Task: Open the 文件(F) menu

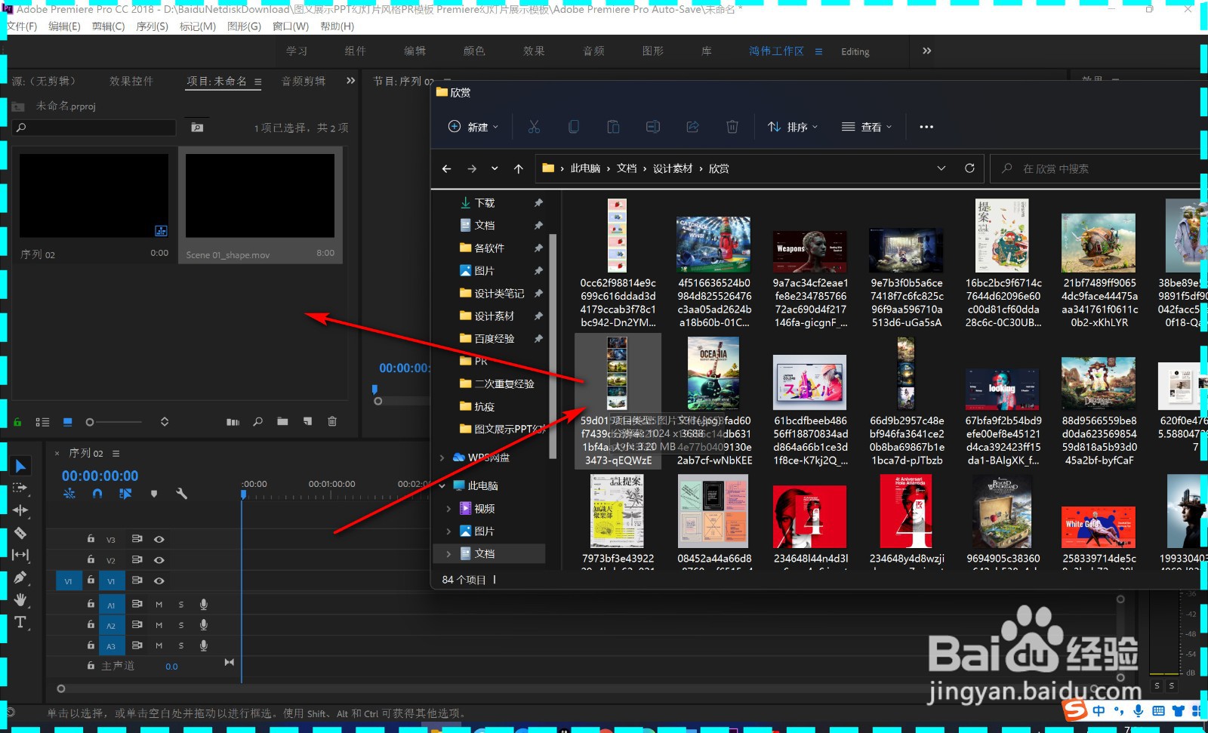Action: [x=21, y=26]
